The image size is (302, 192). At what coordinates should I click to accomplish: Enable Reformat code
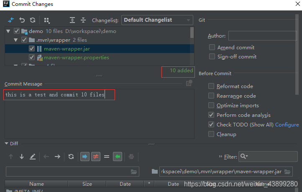211,86
